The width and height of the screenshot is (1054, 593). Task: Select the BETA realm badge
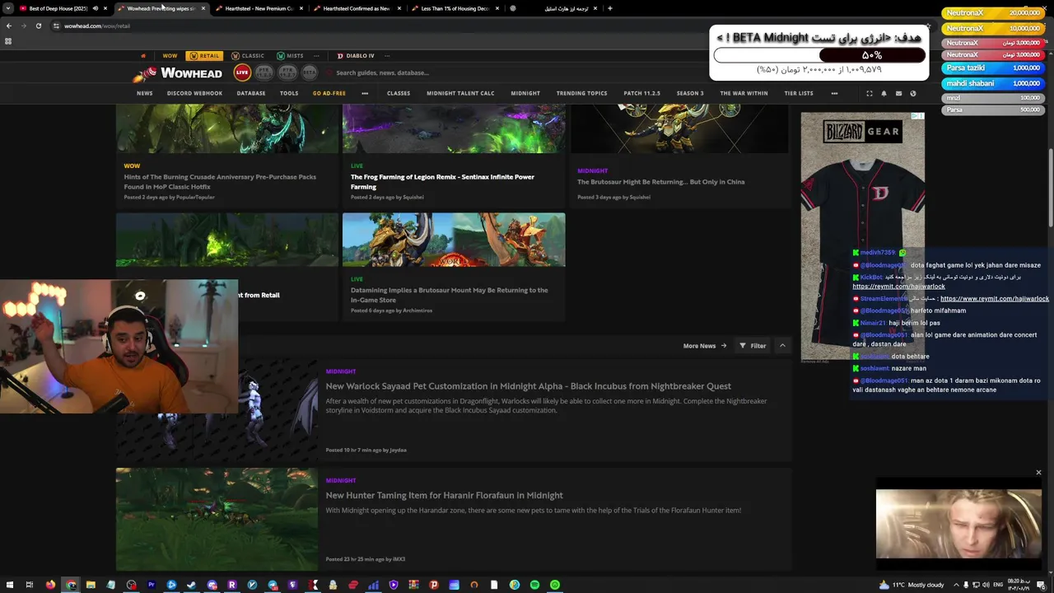point(309,72)
